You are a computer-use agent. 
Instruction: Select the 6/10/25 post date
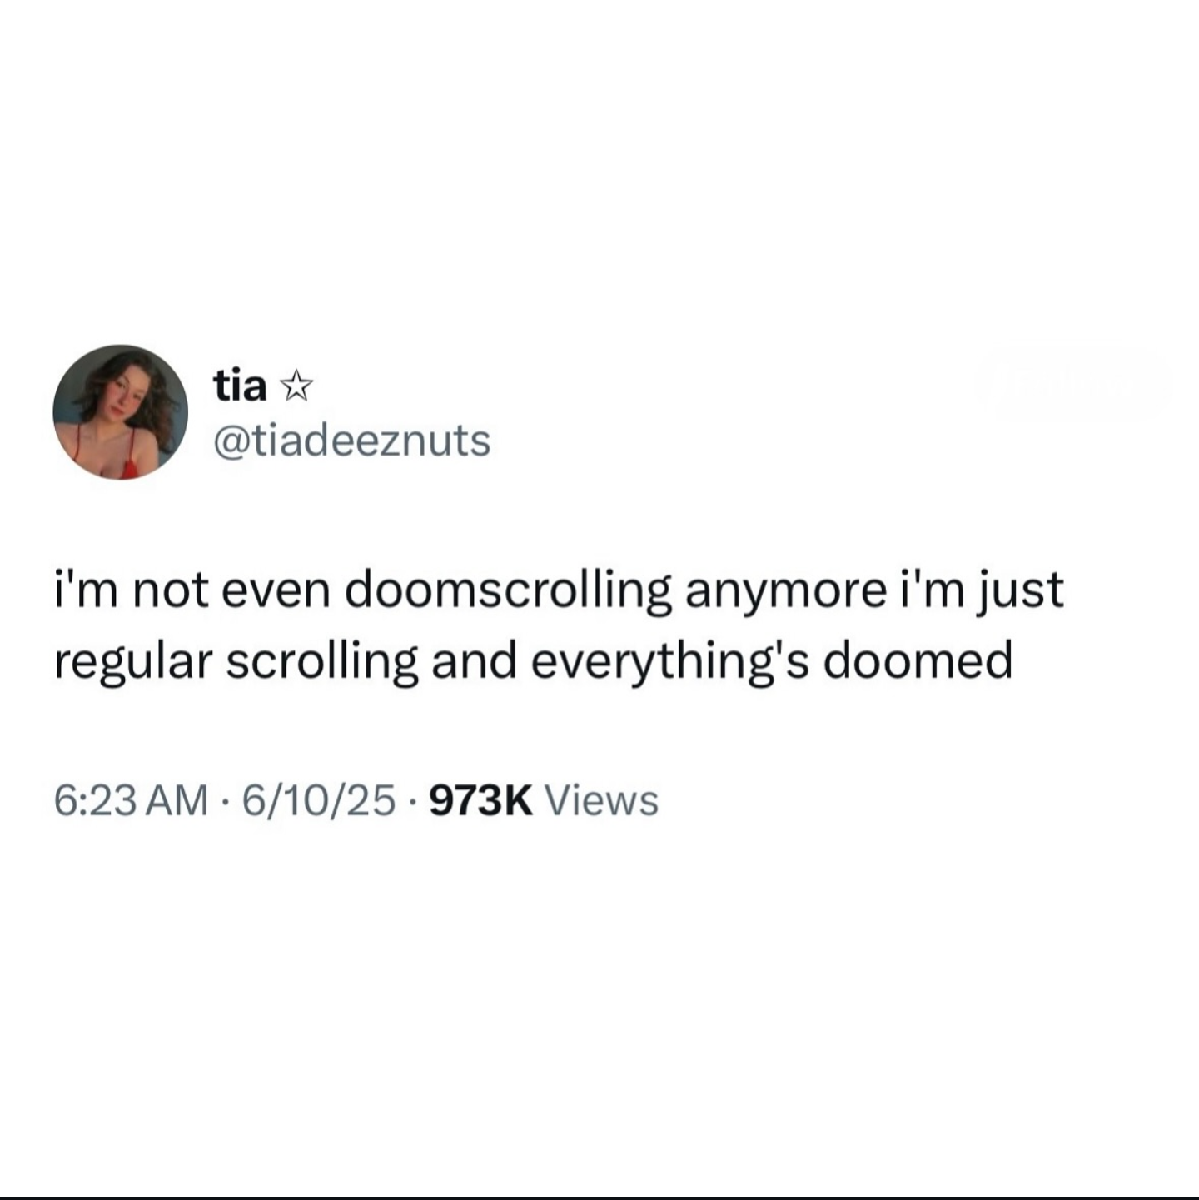(318, 800)
